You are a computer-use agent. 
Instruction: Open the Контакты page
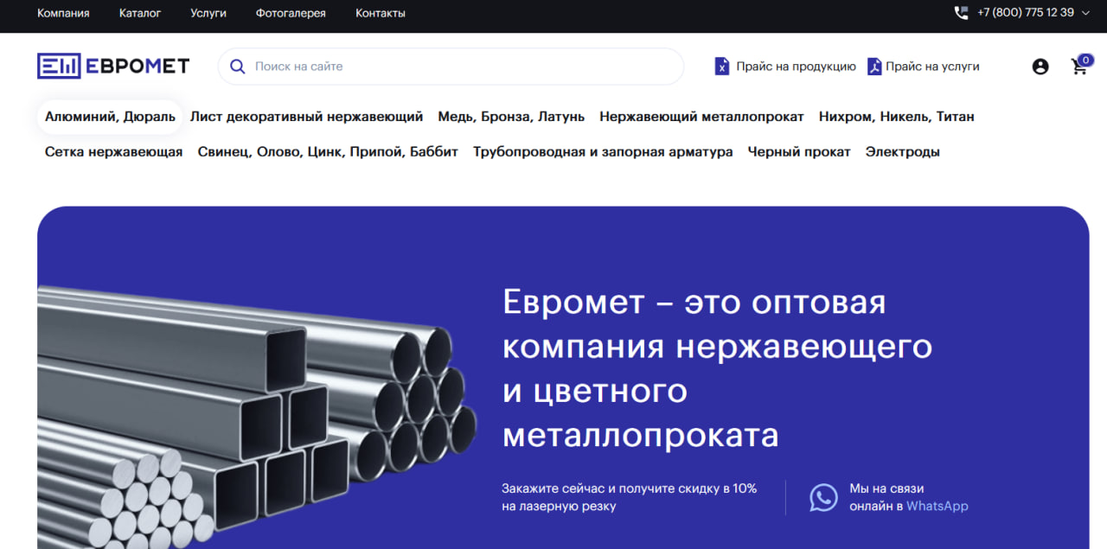point(381,13)
